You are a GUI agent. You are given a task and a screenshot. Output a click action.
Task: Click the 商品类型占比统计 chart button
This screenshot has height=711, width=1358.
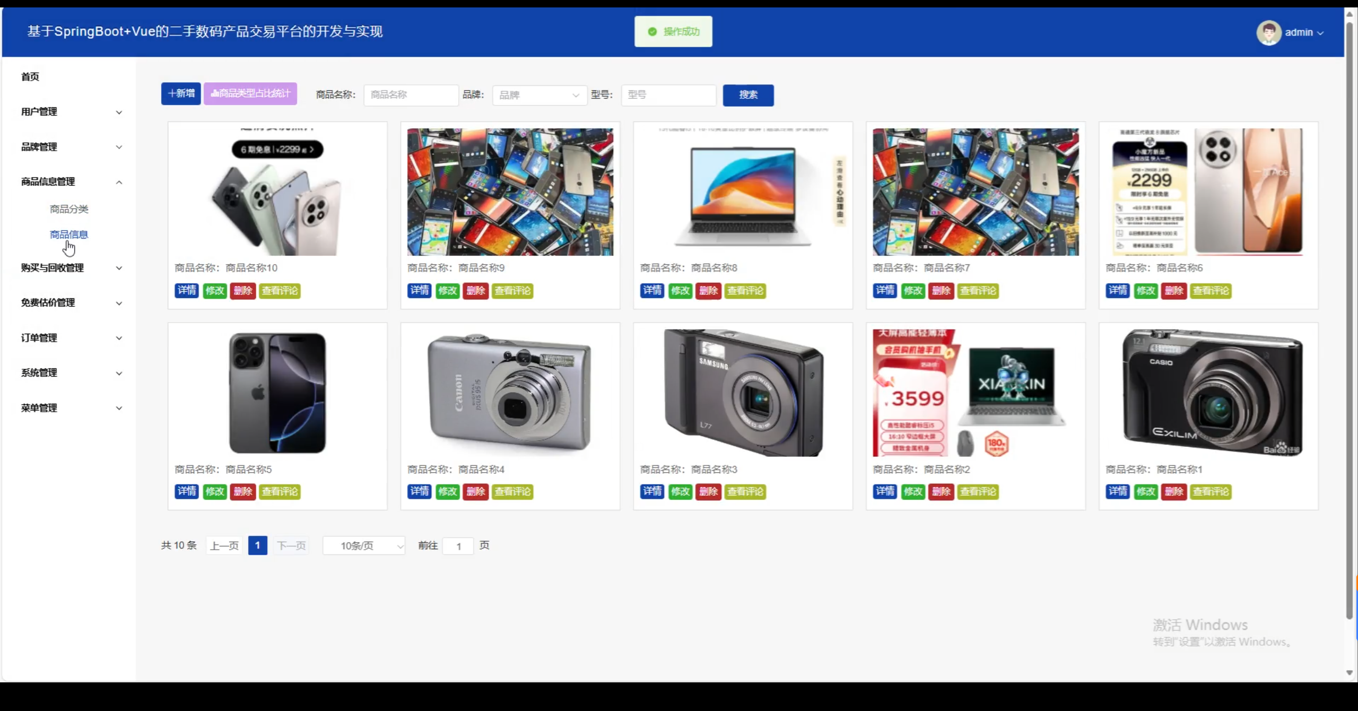pos(250,94)
